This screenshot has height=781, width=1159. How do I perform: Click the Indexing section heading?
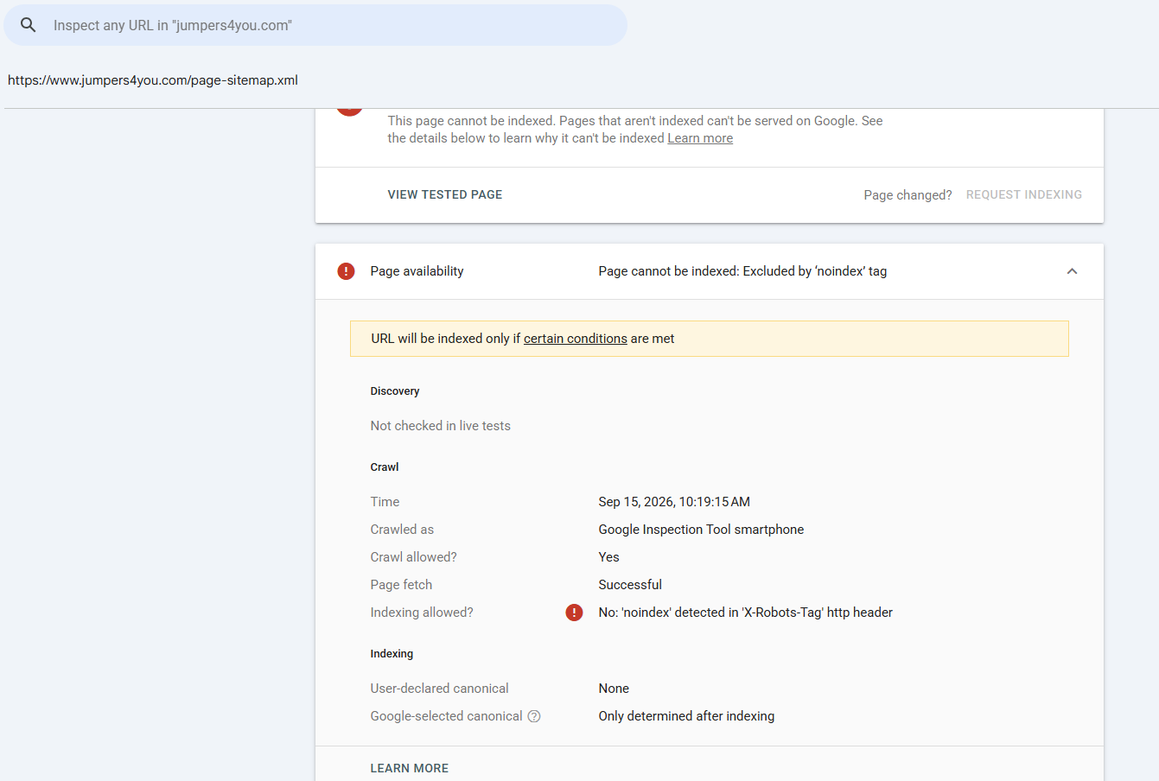point(392,654)
